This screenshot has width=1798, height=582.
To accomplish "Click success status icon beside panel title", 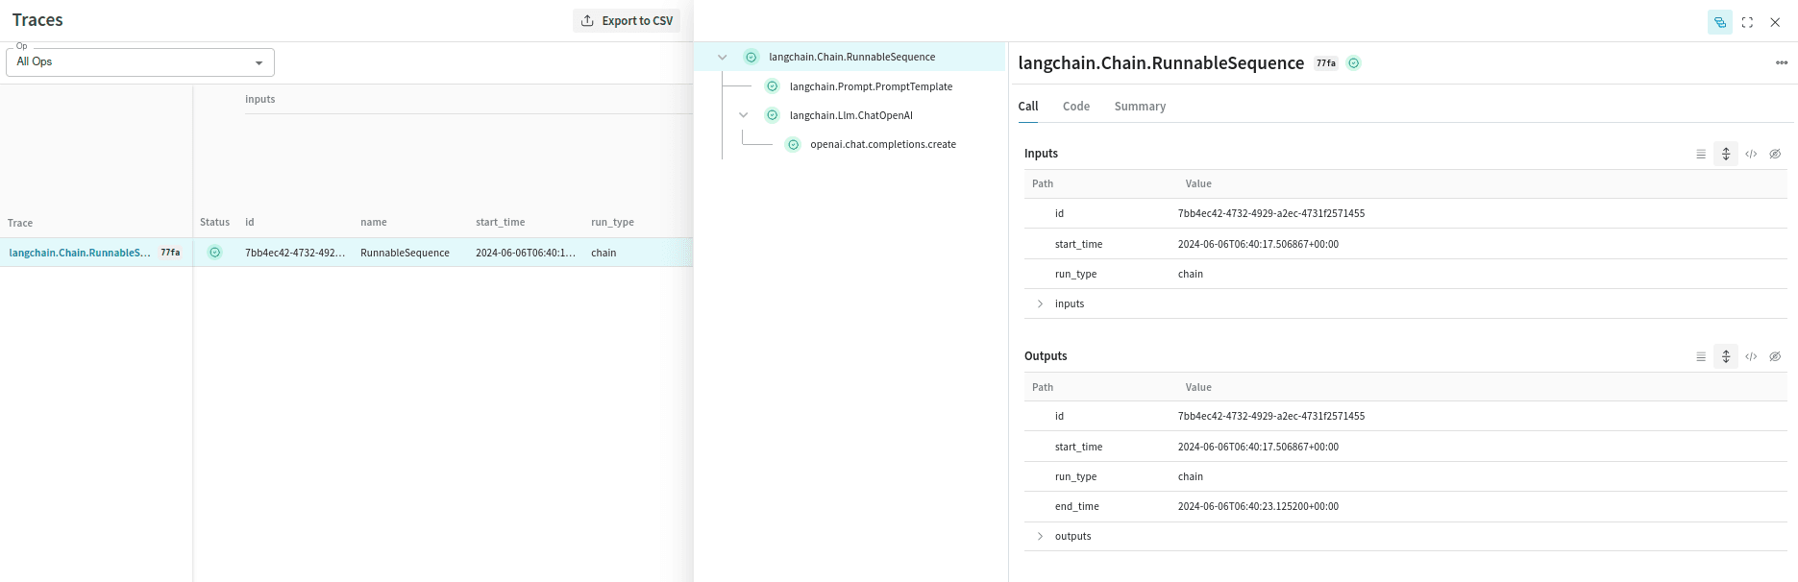I will (x=1354, y=63).
